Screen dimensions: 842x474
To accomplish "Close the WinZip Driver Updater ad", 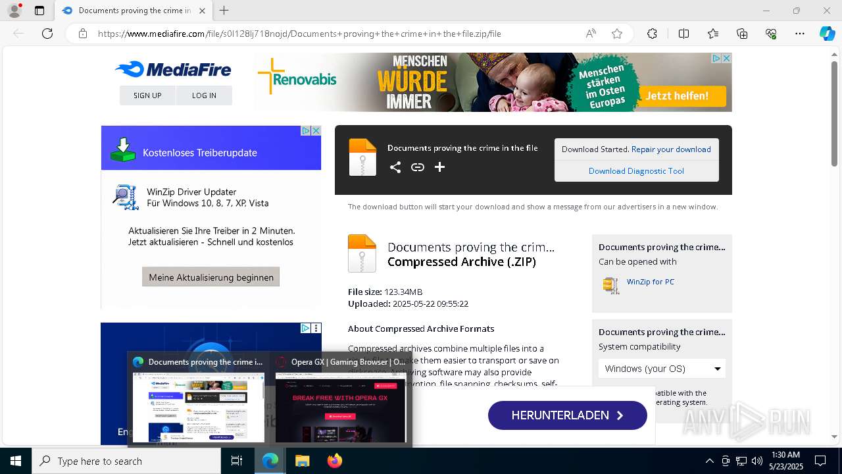I will [x=316, y=131].
